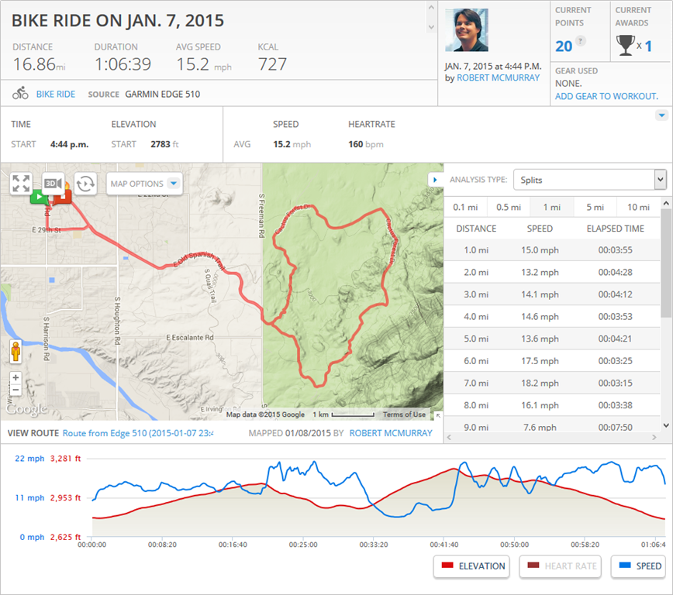
Task: Click the trophy awards icon
Action: (x=625, y=46)
